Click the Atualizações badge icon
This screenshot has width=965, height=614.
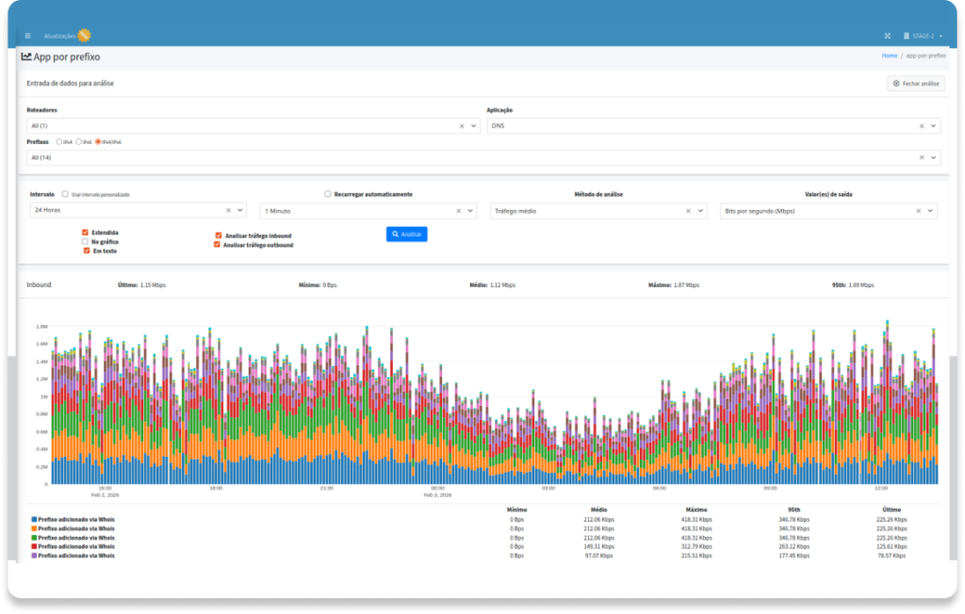pos(84,36)
